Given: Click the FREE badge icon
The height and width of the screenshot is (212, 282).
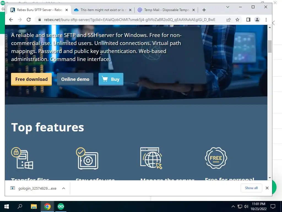Looking at the screenshot, I should (216, 158).
